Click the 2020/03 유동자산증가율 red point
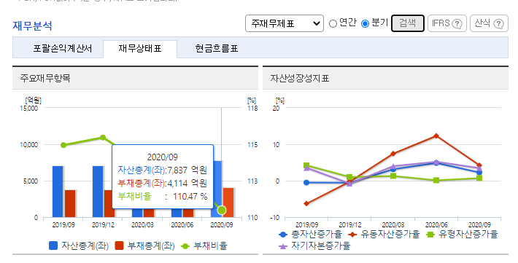This screenshot has width=518, height=263. click(x=393, y=154)
